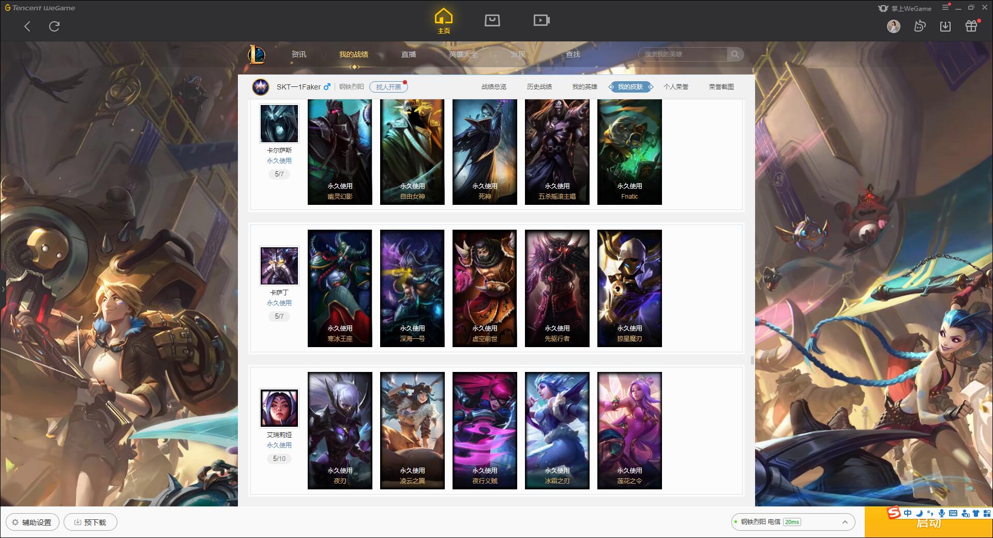993x538 pixels.
Task: Open the 直播 tab
Action: (x=409, y=54)
